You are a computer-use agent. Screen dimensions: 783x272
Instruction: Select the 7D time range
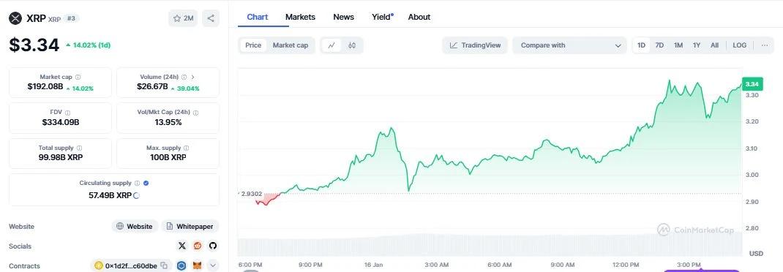point(659,45)
